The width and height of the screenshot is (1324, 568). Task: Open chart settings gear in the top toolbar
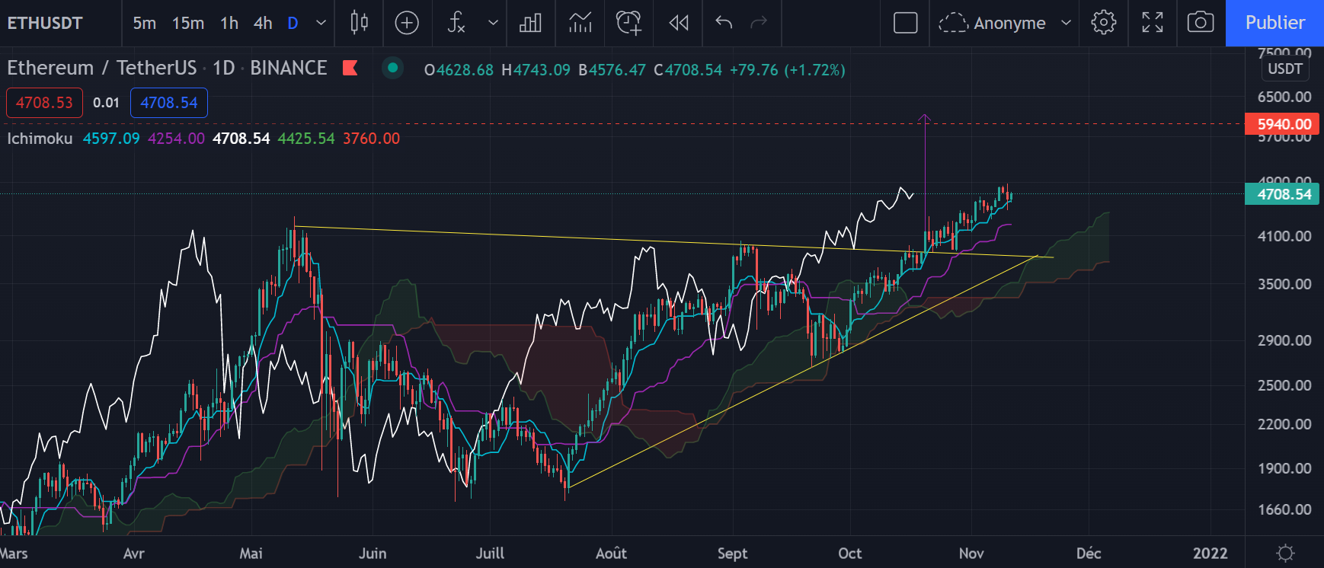[1103, 23]
